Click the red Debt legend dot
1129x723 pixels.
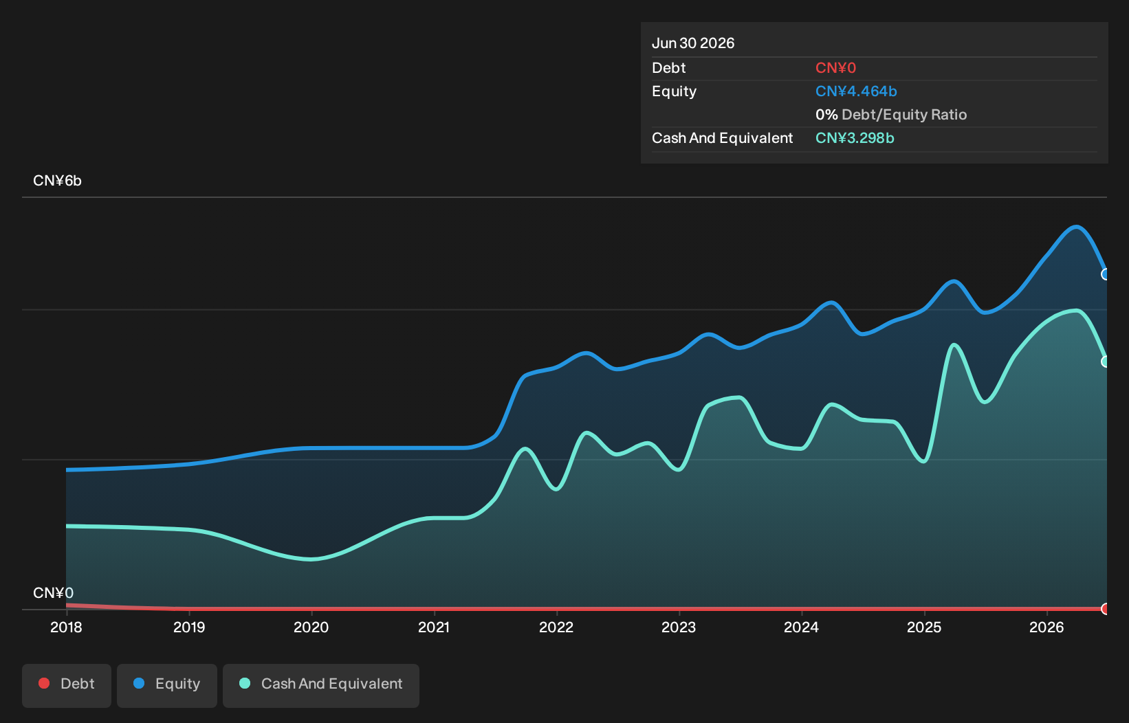44,683
